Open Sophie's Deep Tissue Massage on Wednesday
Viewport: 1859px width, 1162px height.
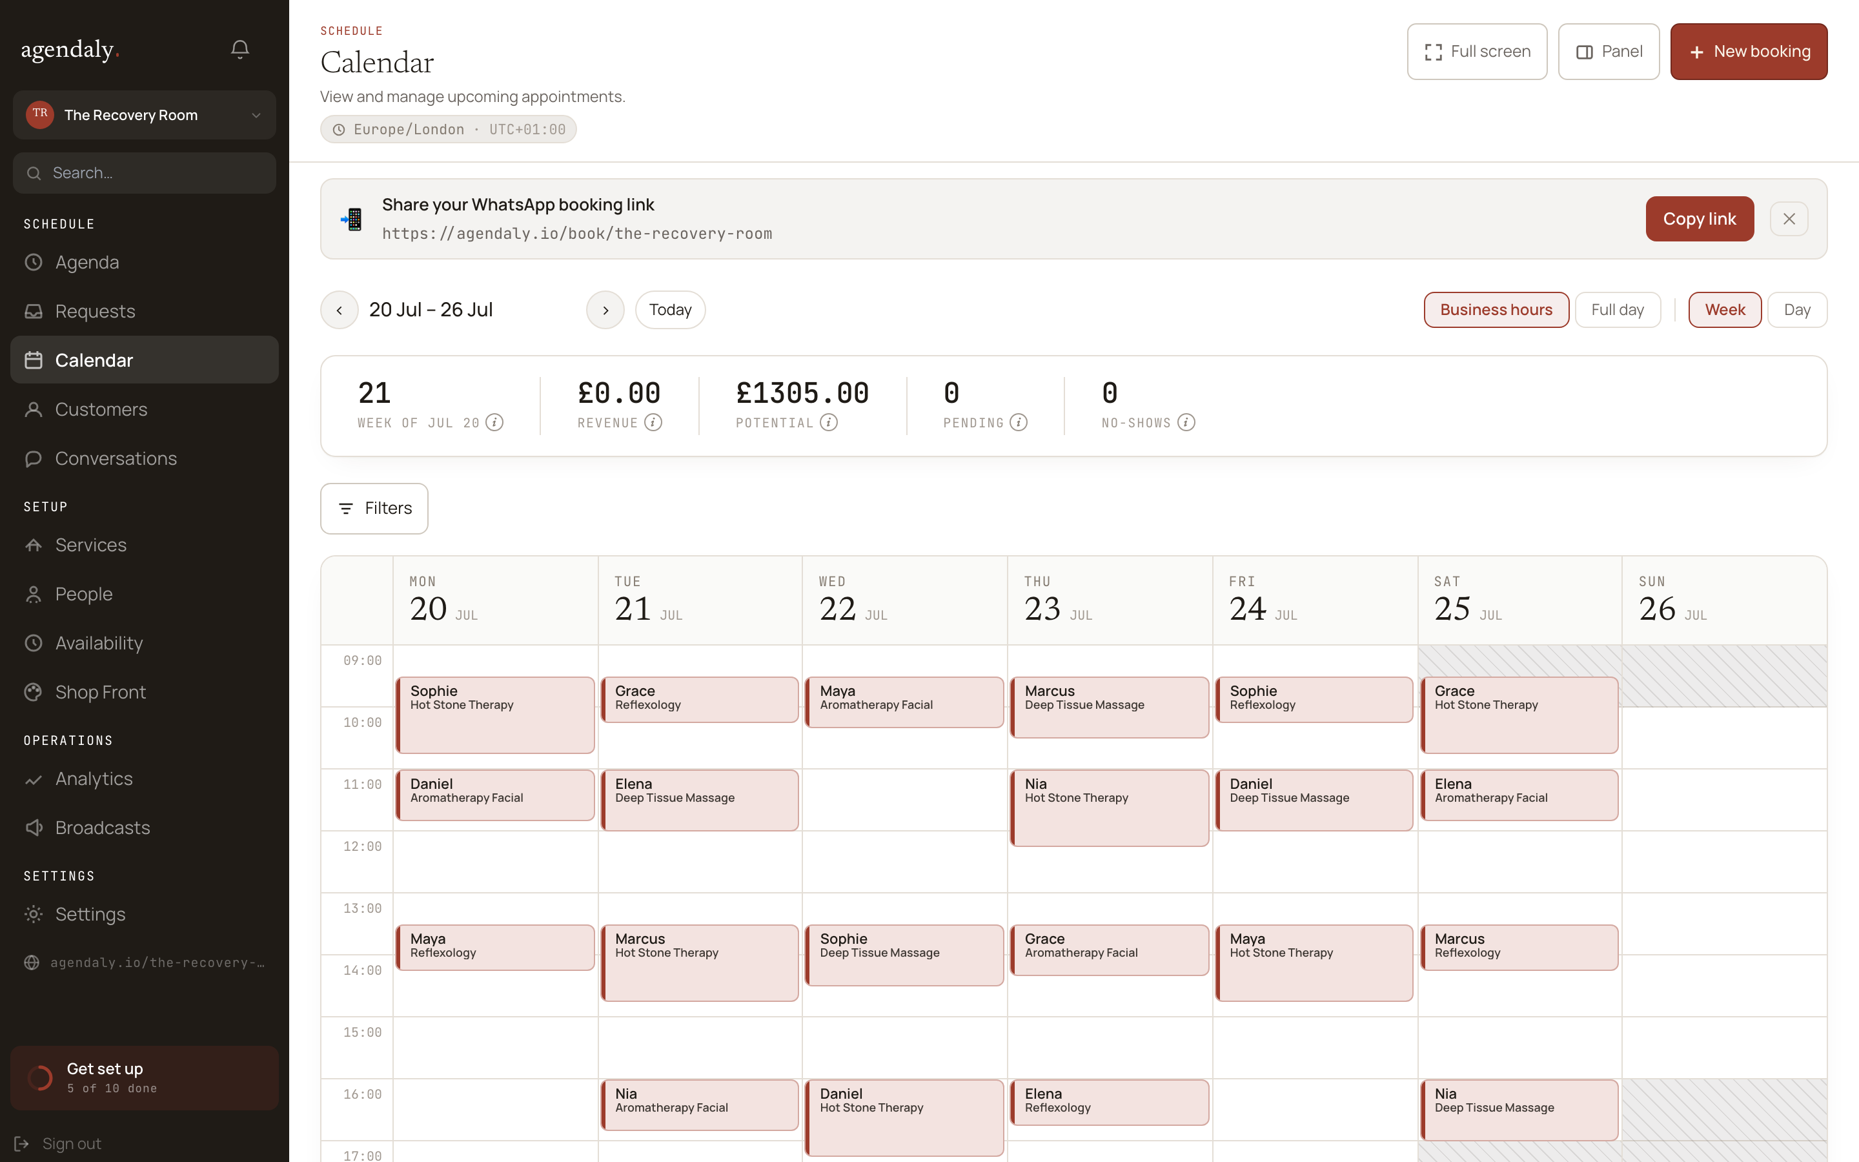[905, 955]
